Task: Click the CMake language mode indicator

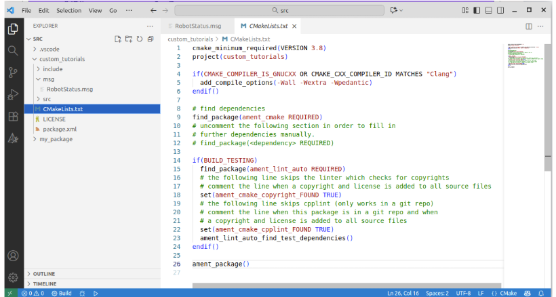Action: (509, 293)
